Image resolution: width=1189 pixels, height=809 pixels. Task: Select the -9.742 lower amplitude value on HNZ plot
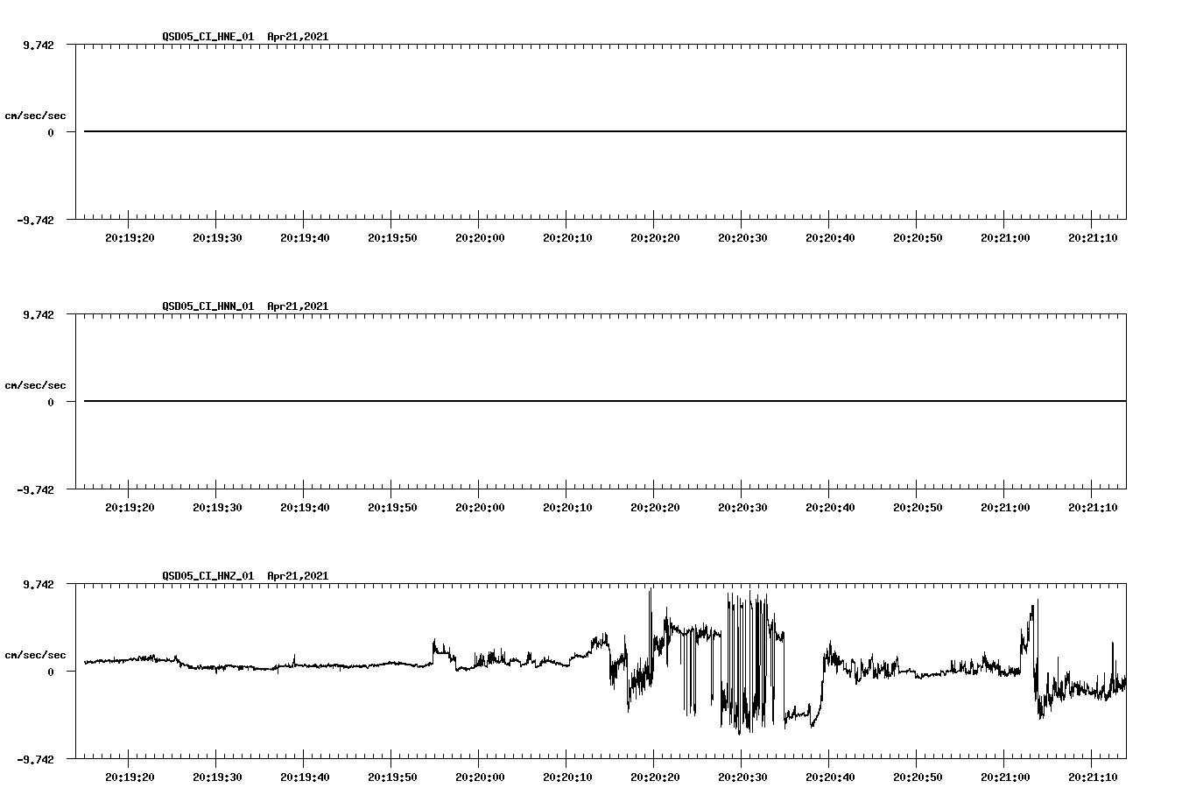tap(35, 760)
